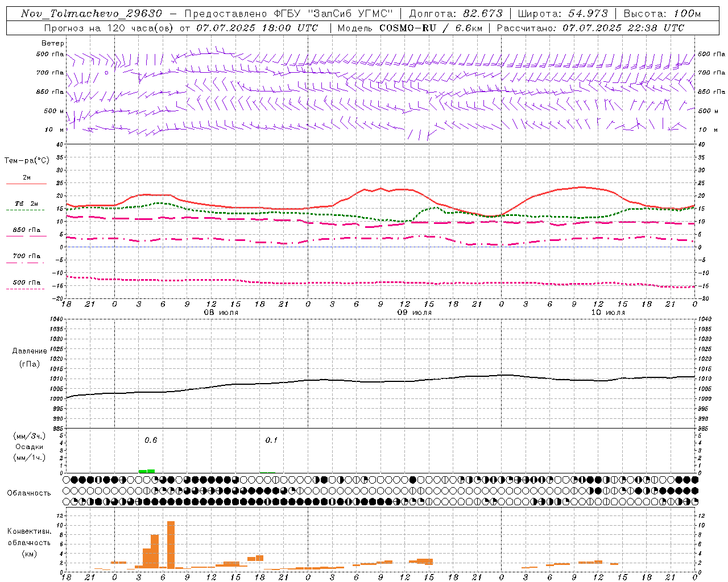This screenshot has height=582, width=728.
Task: Click the Долгота: 82.673 value
Action: pyautogui.click(x=456, y=14)
